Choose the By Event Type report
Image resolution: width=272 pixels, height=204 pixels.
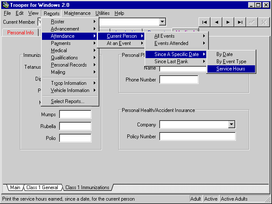[x=231, y=61]
